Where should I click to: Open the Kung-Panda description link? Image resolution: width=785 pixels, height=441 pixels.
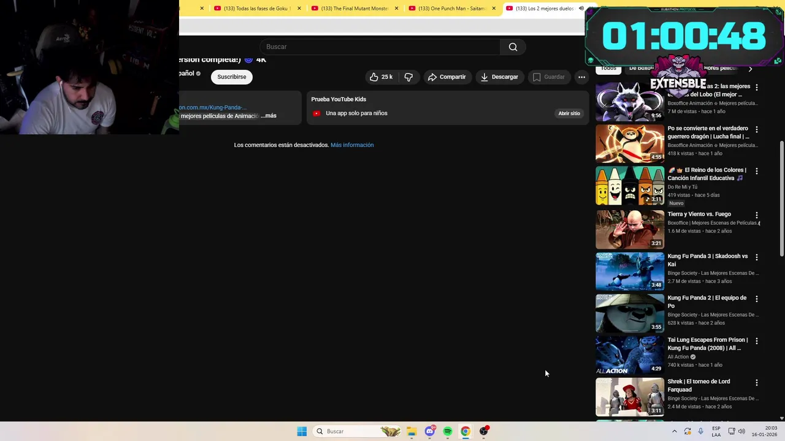click(x=213, y=108)
